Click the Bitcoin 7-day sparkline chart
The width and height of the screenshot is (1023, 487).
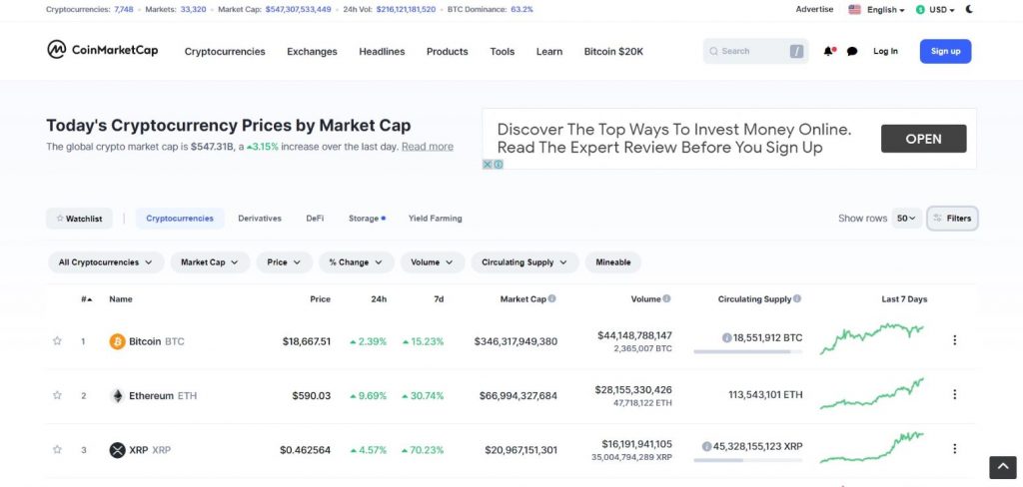pos(871,337)
